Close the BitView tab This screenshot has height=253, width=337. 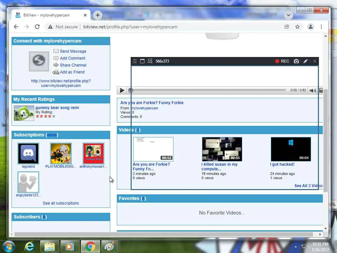coord(85,15)
